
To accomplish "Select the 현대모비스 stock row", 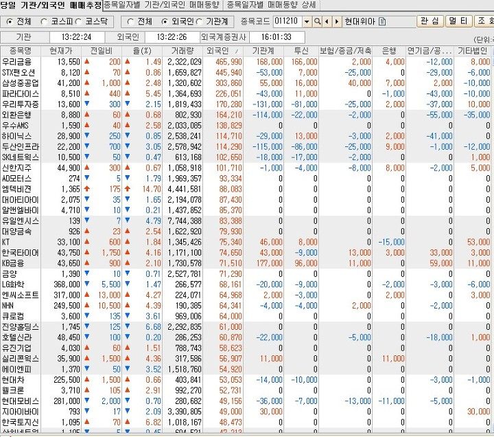I will tap(246, 401).
